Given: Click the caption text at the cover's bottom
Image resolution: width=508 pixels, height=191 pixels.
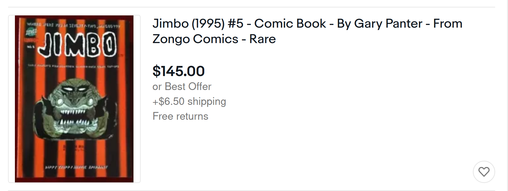Looking at the screenshot, I should click(76, 167).
